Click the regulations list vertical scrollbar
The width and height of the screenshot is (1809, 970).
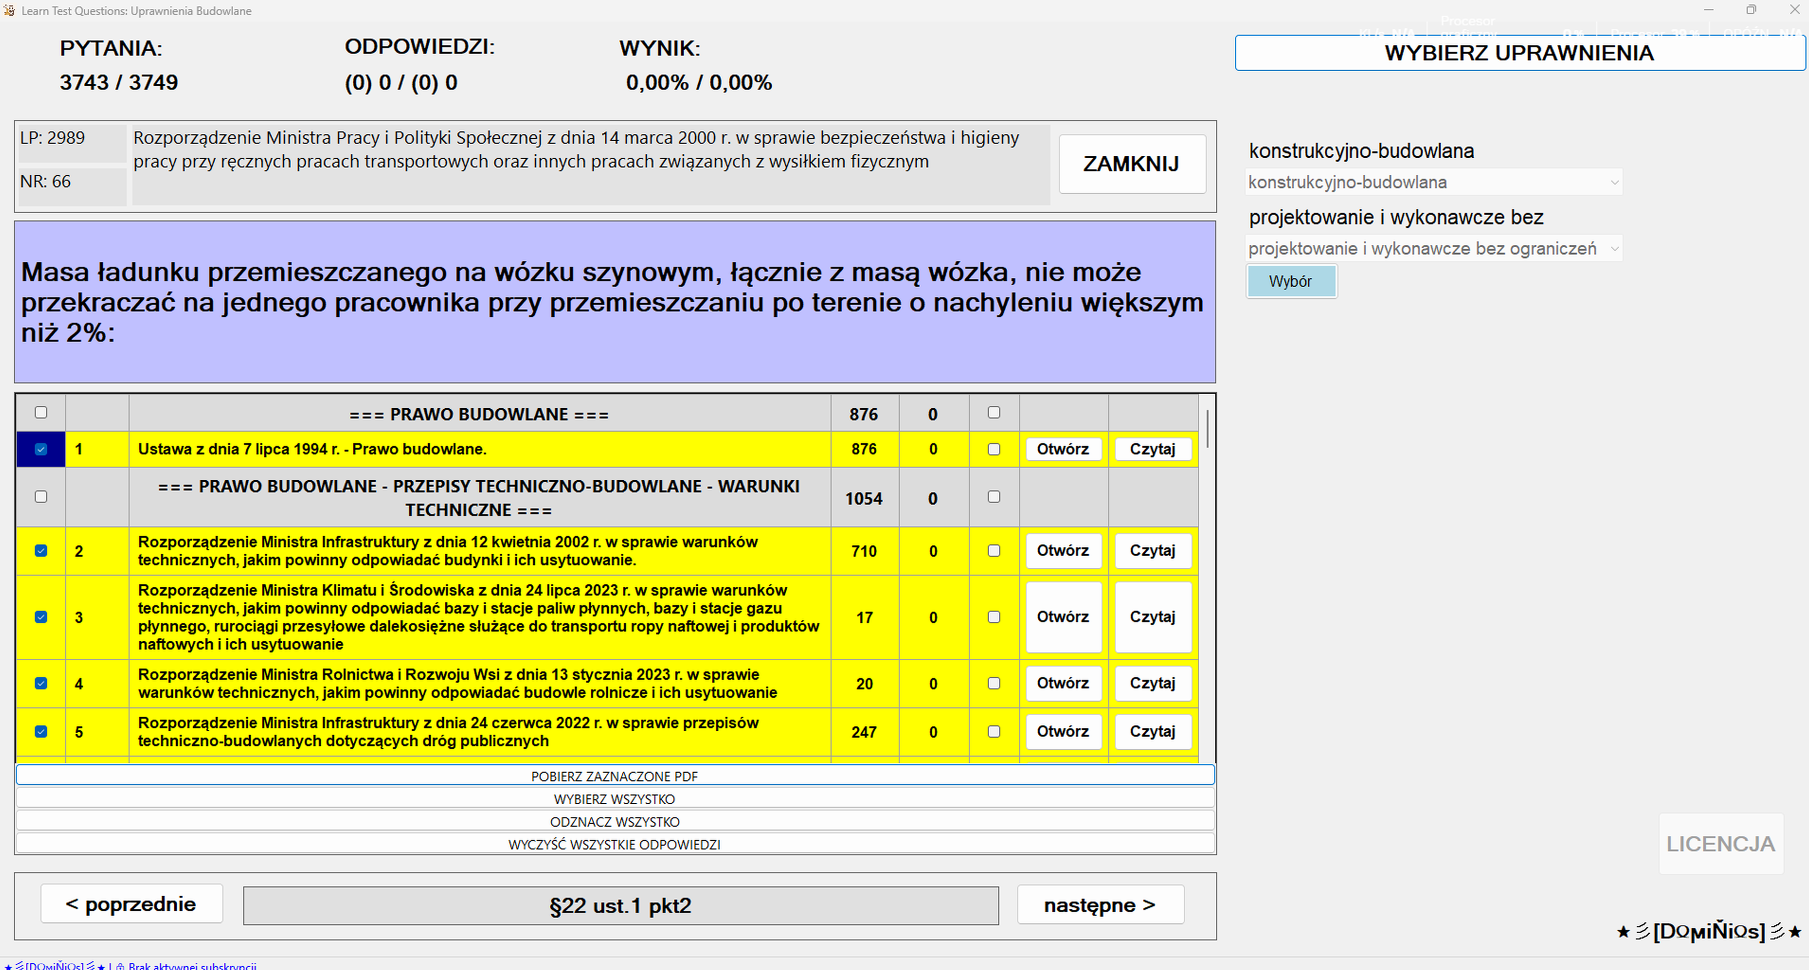[x=1207, y=429]
